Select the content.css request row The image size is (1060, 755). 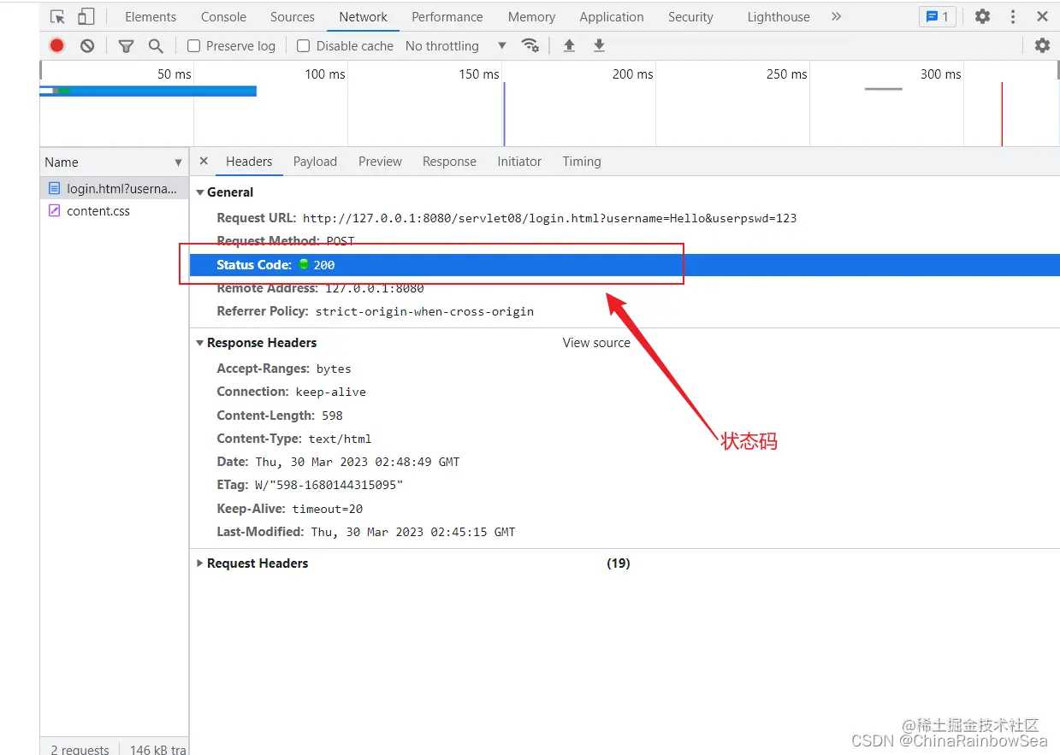(114, 211)
